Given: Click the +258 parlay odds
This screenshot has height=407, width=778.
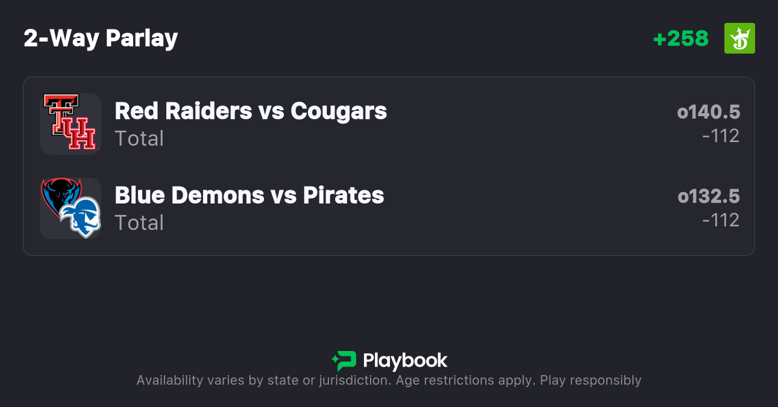Looking at the screenshot, I should [x=680, y=39].
